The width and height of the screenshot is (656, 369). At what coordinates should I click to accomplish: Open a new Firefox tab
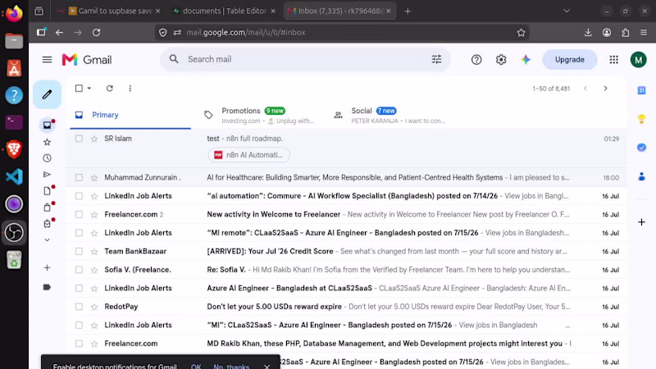pyautogui.click(x=408, y=11)
